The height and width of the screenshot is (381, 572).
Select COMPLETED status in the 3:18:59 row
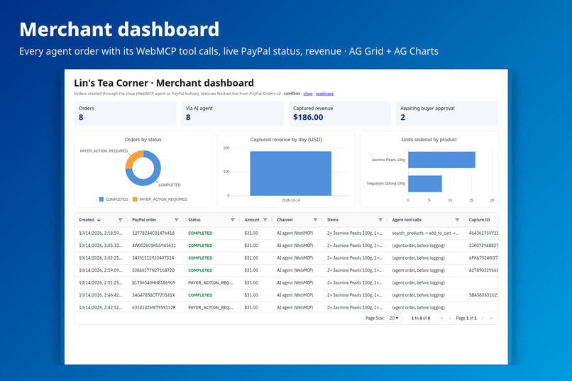click(200, 233)
